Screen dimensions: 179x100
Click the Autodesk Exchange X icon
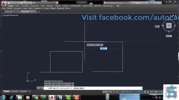(149, 3)
